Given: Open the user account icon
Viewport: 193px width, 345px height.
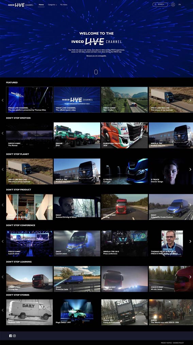Looking at the screenshot, I should click(173, 4).
